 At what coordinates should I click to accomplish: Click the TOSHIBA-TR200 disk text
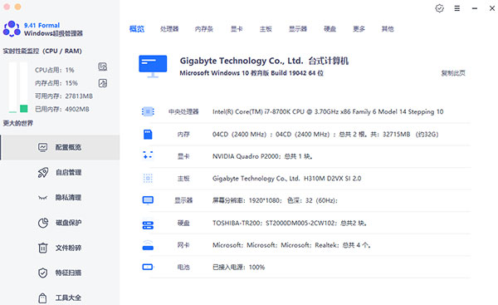290,223
